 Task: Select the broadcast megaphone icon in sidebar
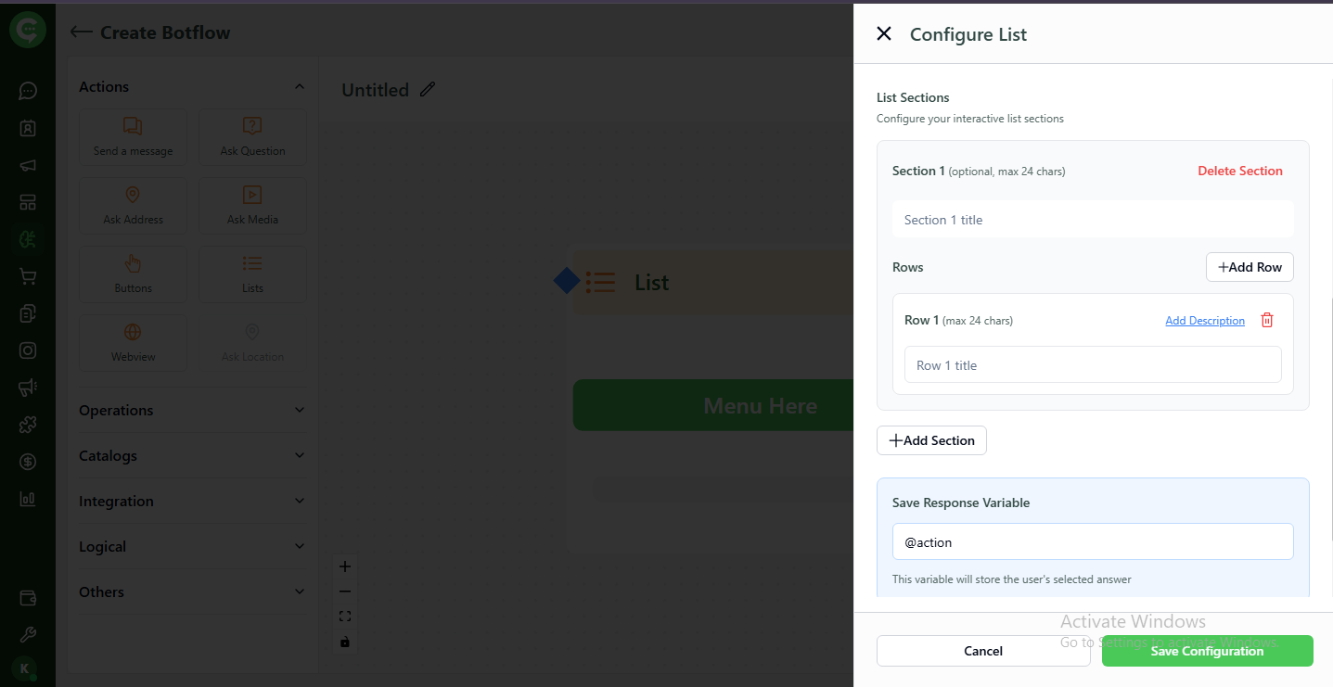(x=27, y=165)
